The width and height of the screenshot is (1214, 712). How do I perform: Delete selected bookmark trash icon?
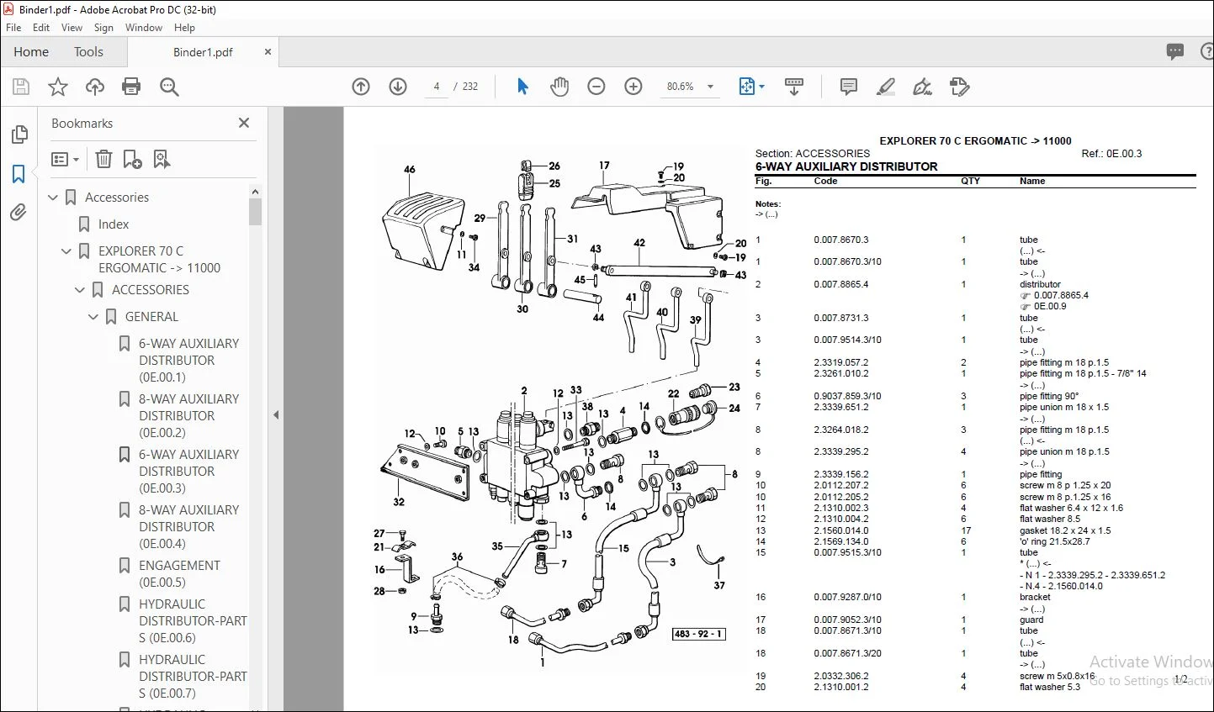point(103,160)
